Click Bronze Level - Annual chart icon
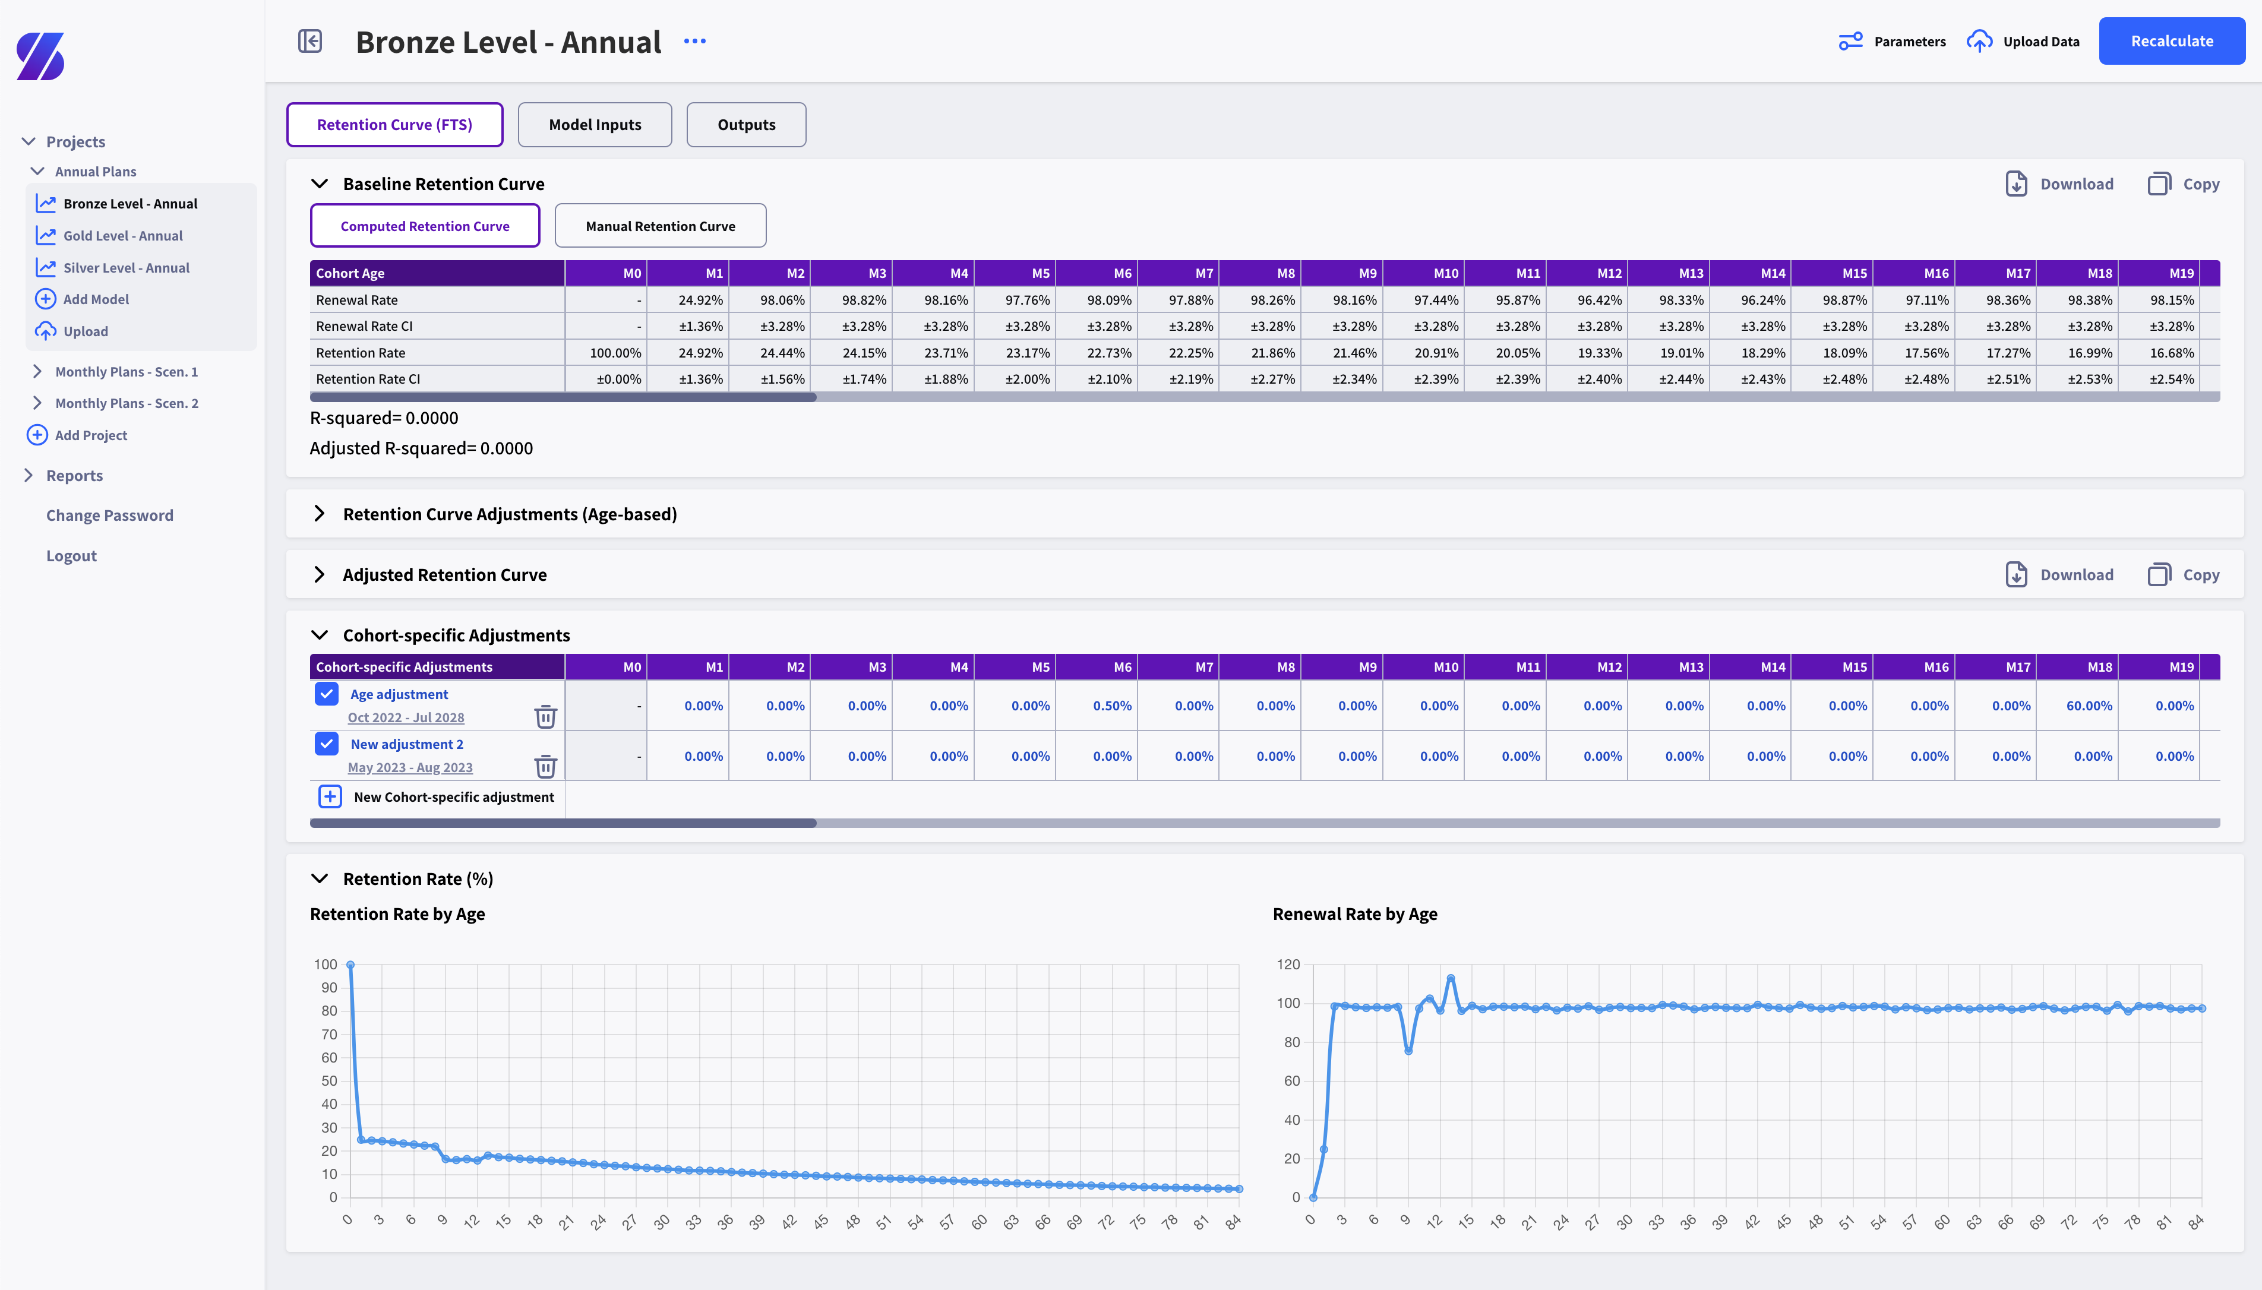 45,203
